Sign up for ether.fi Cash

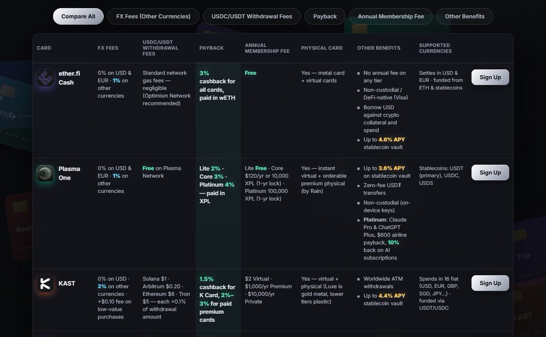490,77
